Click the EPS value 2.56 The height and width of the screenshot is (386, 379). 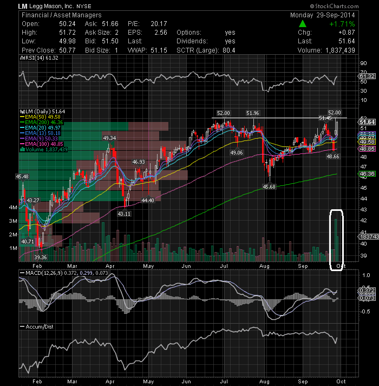(x=161, y=33)
